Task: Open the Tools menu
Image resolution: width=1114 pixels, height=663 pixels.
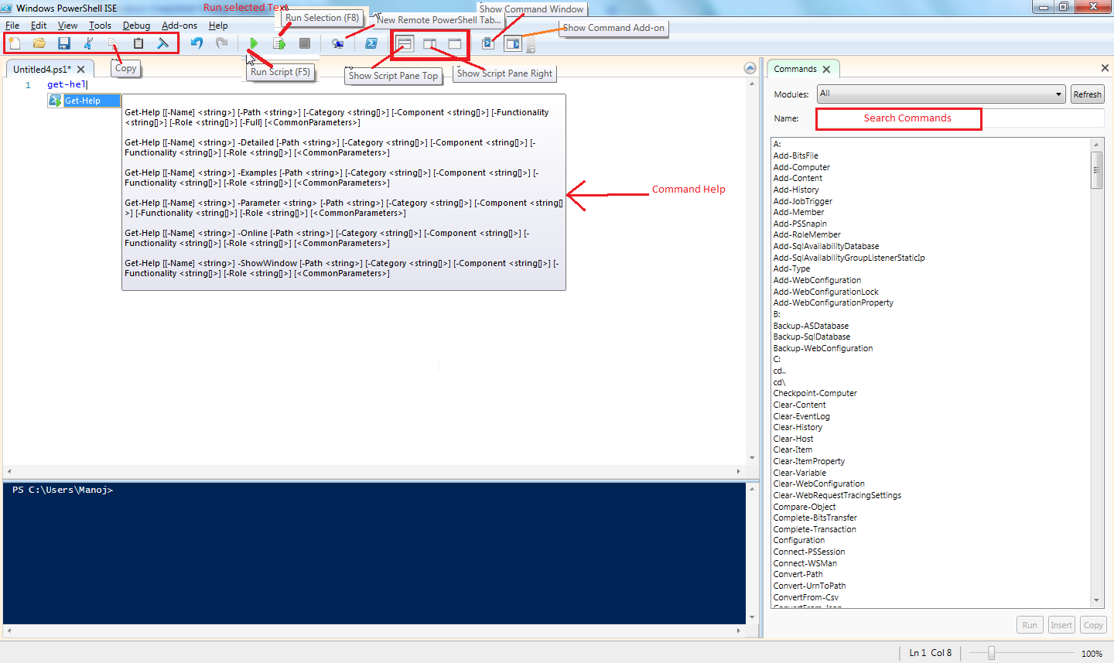Action: point(100,26)
